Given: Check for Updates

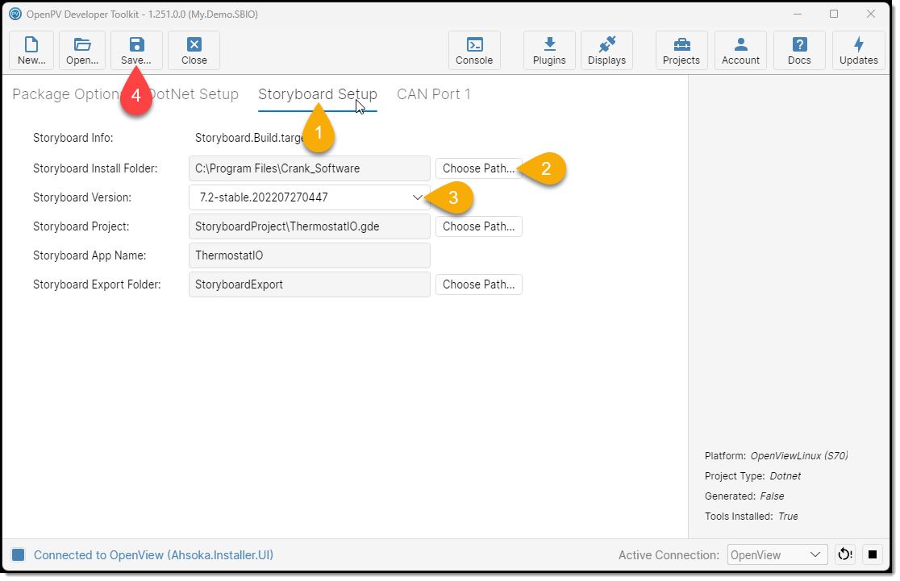Looking at the screenshot, I should 859,51.
